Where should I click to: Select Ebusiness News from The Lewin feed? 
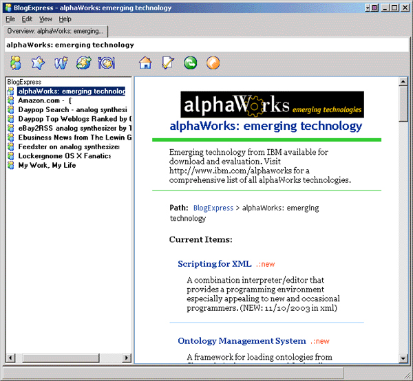pos(74,138)
